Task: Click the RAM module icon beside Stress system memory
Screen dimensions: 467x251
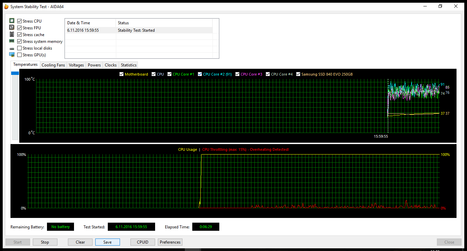Action: 12,41
